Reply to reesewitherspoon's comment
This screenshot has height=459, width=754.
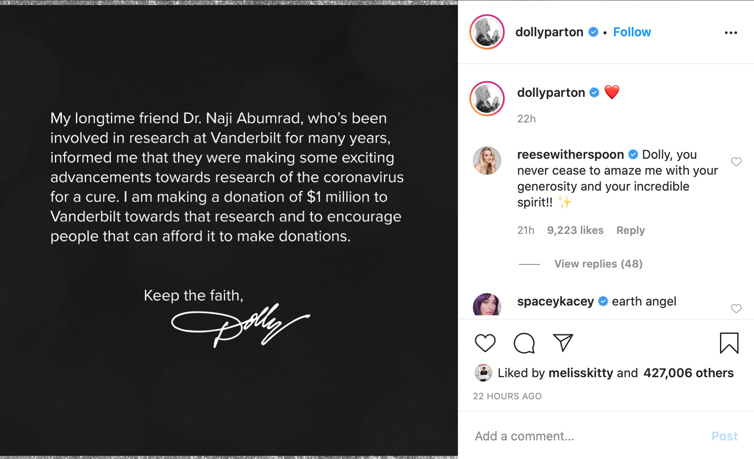[630, 230]
